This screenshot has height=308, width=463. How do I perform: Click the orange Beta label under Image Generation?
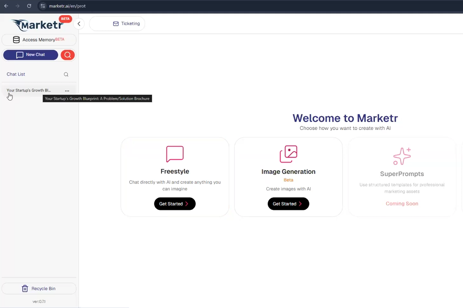click(x=289, y=180)
